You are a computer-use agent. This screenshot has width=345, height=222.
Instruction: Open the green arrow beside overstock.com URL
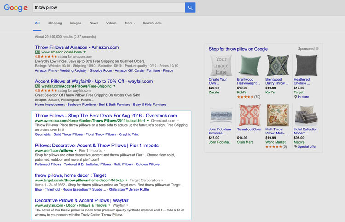(148, 121)
